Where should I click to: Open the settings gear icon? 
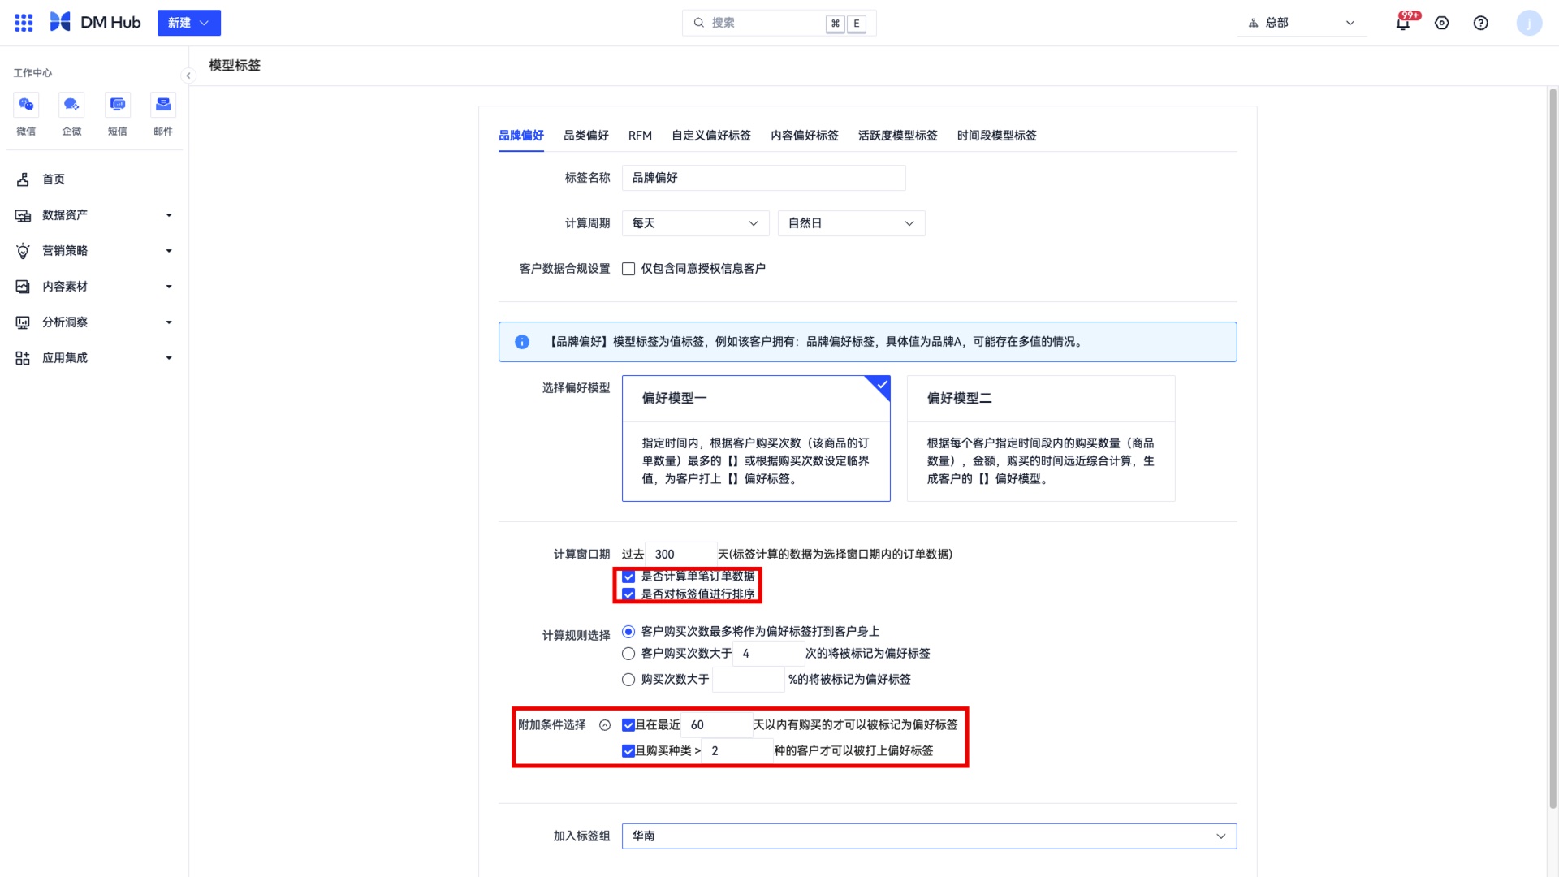point(1442,23)
